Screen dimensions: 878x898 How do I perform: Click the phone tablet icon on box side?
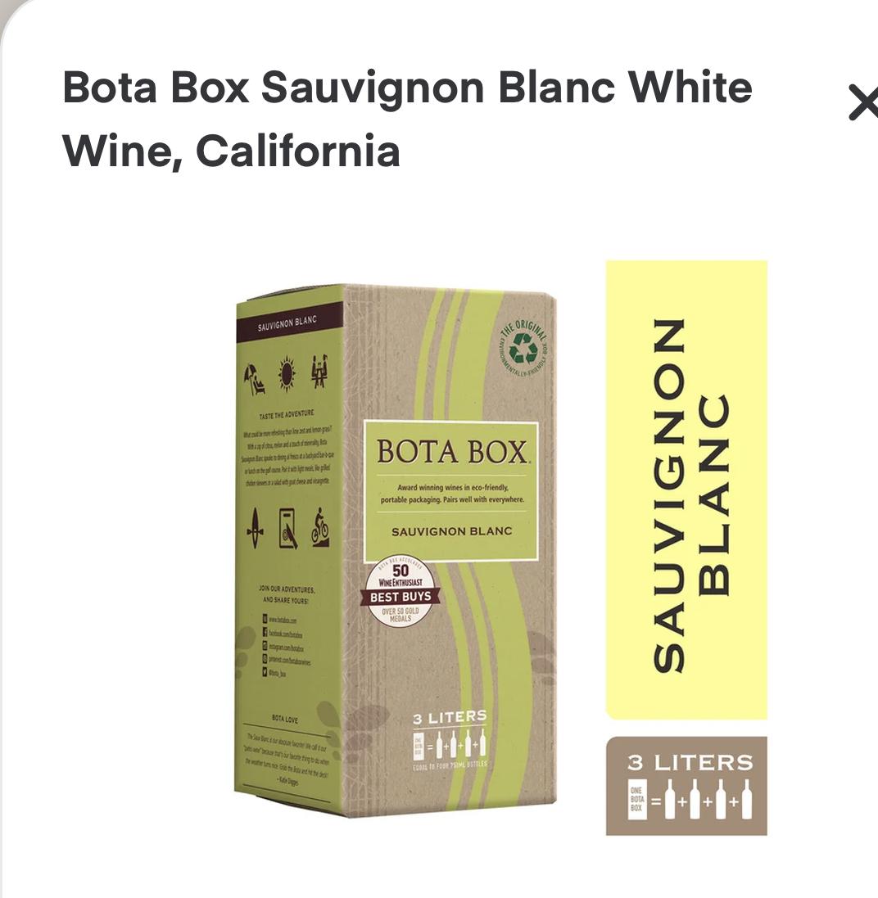[289, 528]
